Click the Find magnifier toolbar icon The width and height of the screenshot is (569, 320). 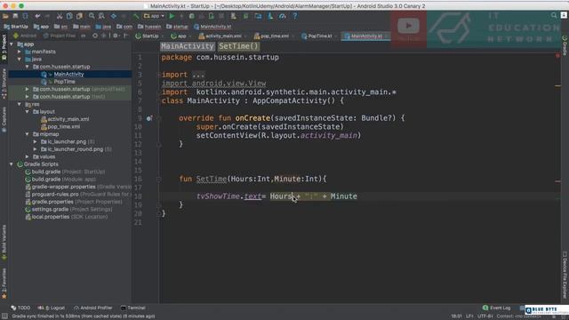(x=92, y=16)
